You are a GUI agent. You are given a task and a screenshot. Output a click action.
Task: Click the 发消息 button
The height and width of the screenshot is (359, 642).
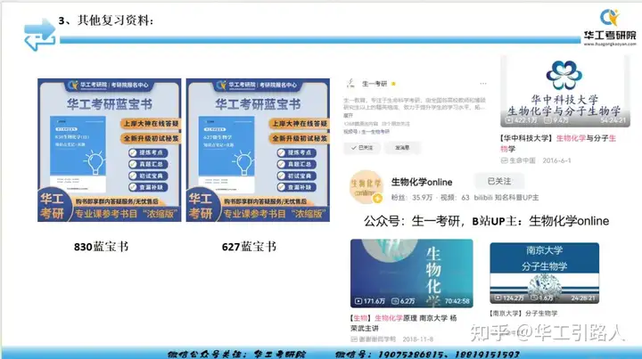pyautogui.click(x=401, y=148)
